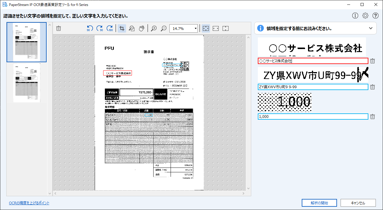Delete the ○○サービス株式会社 region entry

click(x=373, y=61)
